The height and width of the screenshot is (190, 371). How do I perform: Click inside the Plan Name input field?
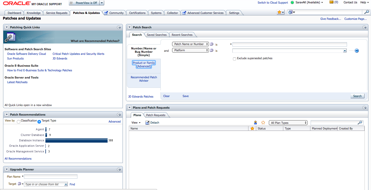click(x=51, y=176)
